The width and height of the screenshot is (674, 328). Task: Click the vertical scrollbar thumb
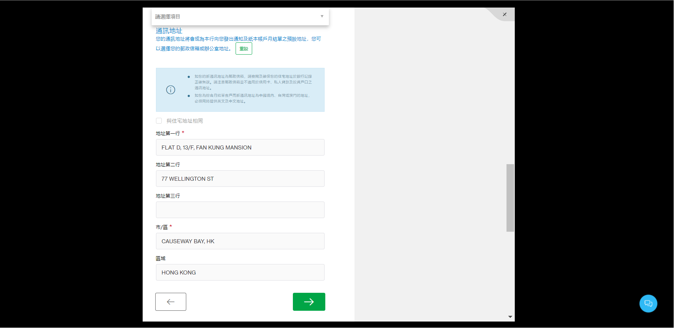[x=510, y=198]
